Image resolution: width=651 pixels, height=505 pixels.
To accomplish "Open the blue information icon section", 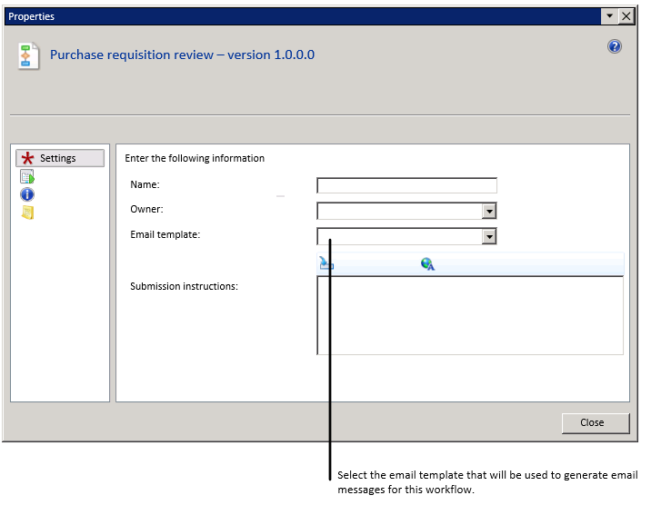I will click(x=27, y=194).
